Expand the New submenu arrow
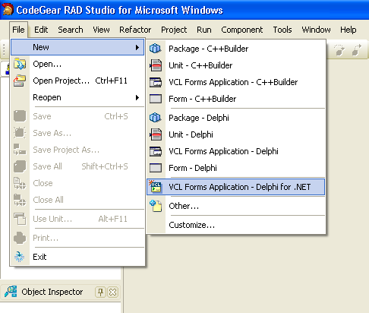Screen dimensions: 369x313 pos(137,47)
